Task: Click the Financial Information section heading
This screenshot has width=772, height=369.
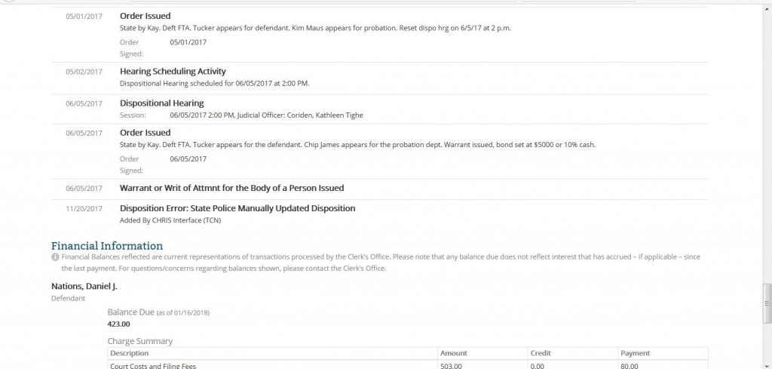Action: click(x=107, y=245)
